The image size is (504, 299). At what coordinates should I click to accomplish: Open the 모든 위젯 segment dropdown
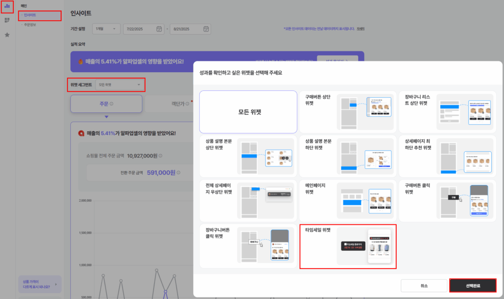point(120,84)
